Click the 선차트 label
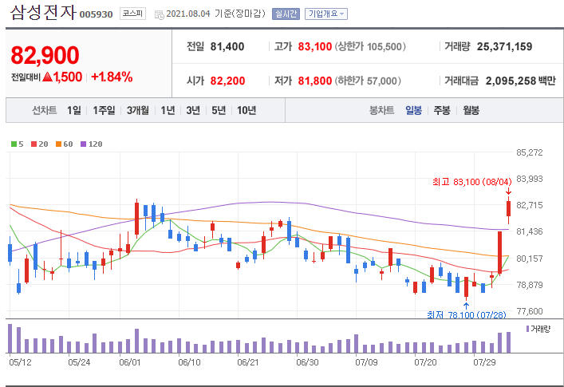The image size is (564, 387). [45, 110]
